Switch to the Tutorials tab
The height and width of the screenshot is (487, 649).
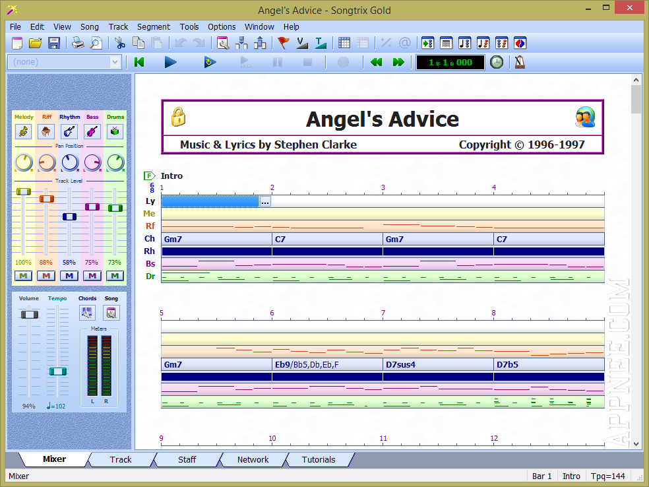click(319, 460)
